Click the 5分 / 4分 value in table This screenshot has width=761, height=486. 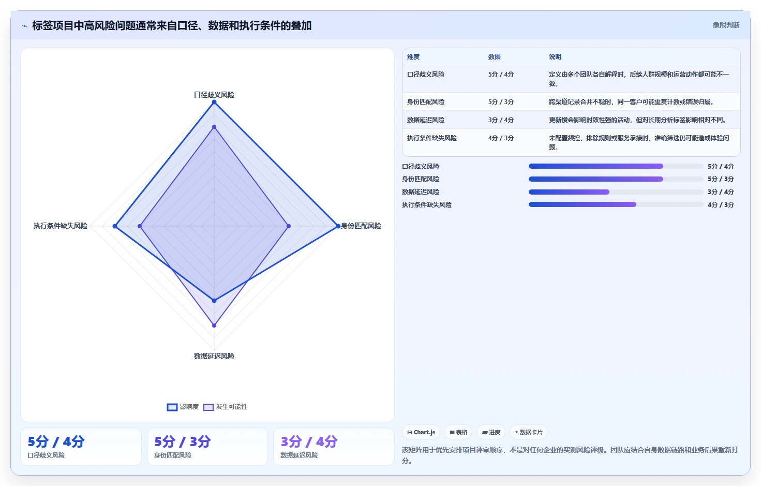[x=501, y=75]
